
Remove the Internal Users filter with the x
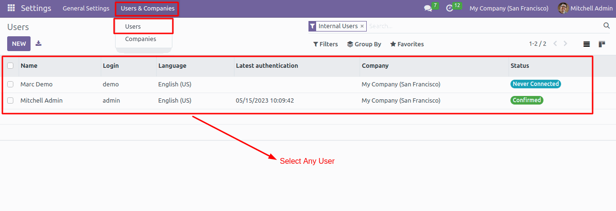click(x=362, y=26)
